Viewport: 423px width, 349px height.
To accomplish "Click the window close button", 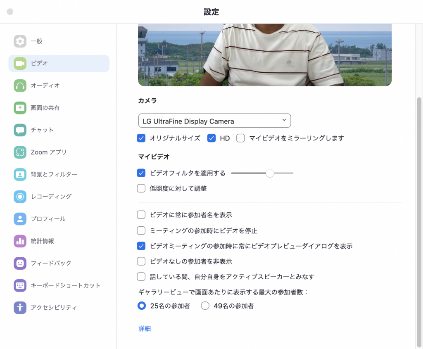I will click(x=10, y=12).
